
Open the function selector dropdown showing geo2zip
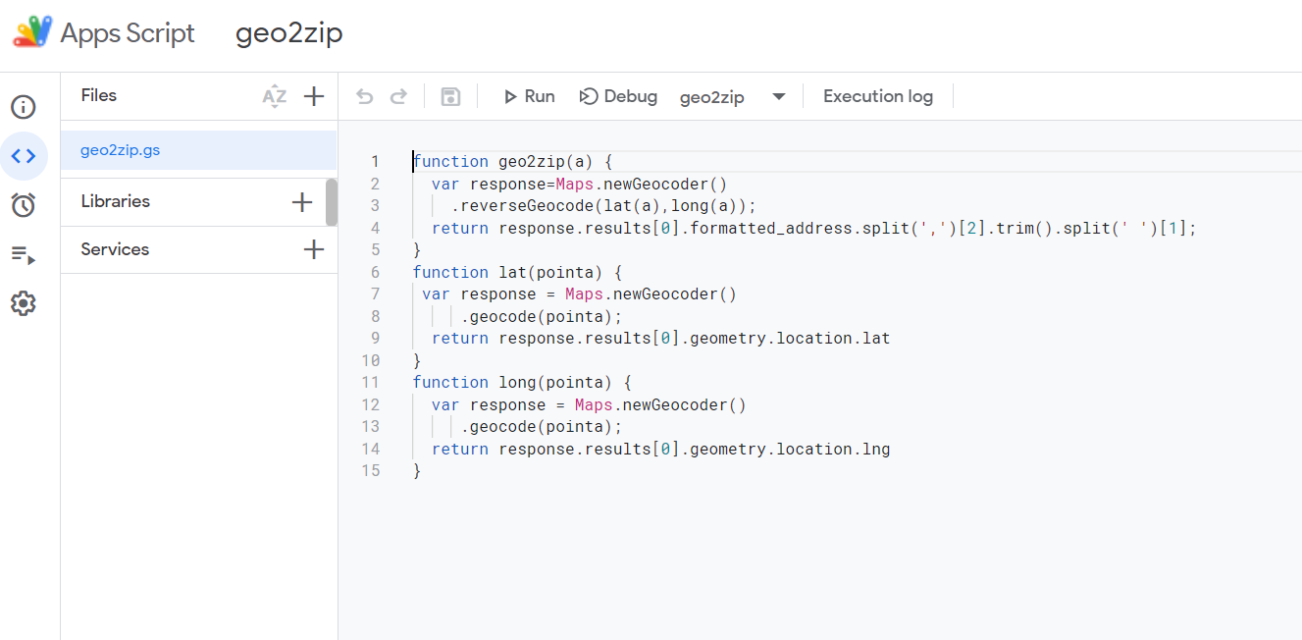tap(778, 95)
